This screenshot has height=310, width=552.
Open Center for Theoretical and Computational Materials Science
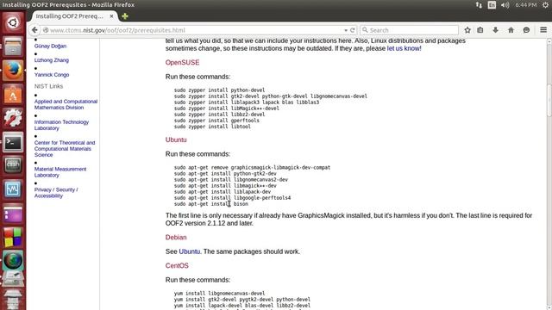click(65, 149)
